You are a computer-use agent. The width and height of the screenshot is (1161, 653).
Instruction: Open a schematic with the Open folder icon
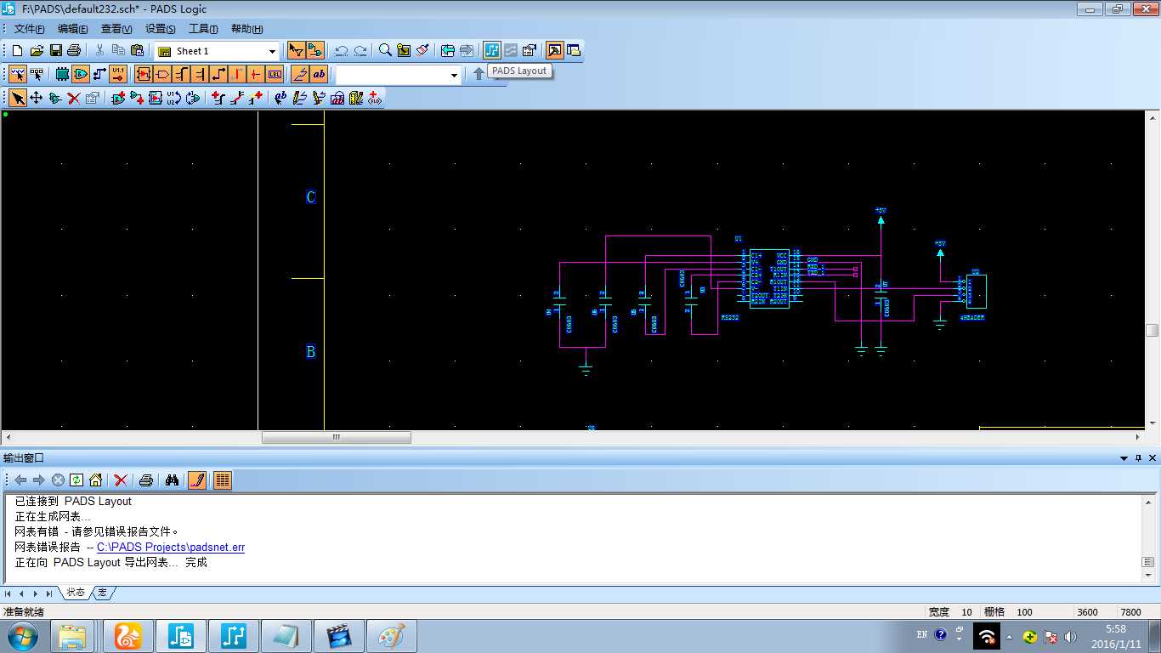coord(37,51)
